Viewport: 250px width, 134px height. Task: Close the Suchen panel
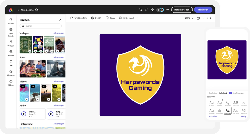point(60,20)
